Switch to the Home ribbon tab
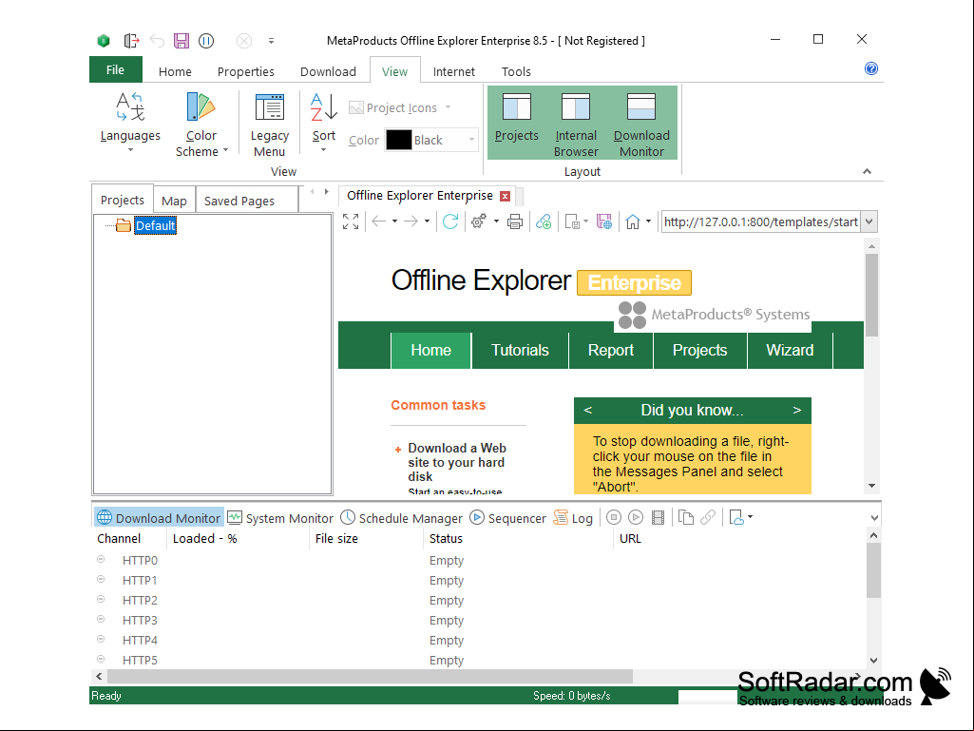974x731 pixels. [x=175, y=71]
